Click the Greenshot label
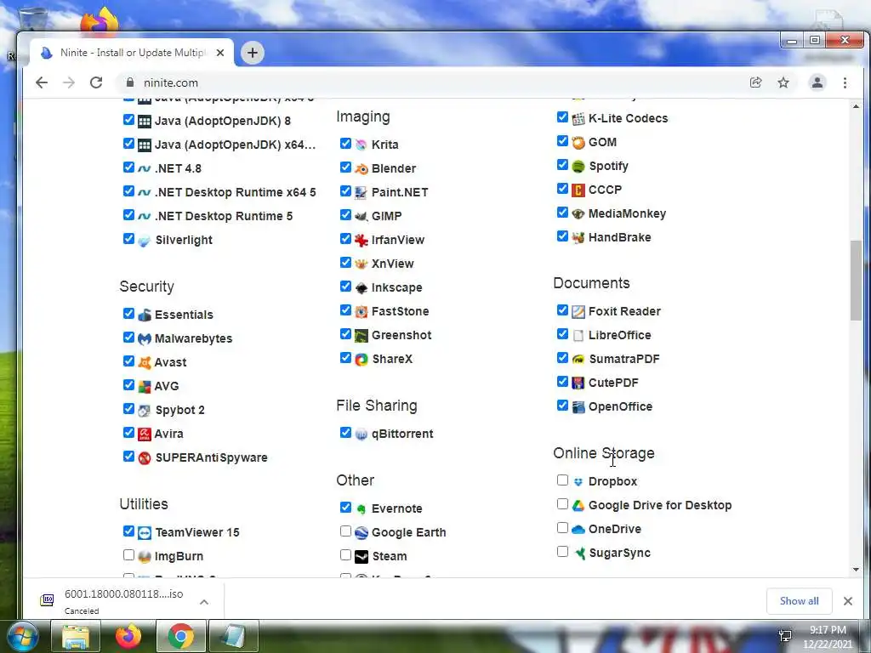This screenshot has height=653, width=871. tap(401, 335)
